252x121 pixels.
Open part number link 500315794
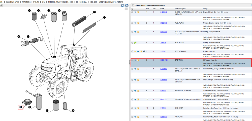tap(164, 60)
